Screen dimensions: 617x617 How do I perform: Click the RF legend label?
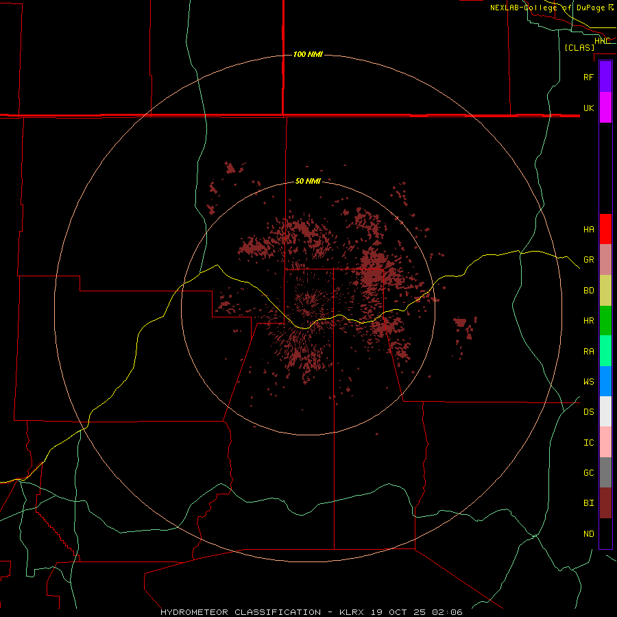(588, 77)
